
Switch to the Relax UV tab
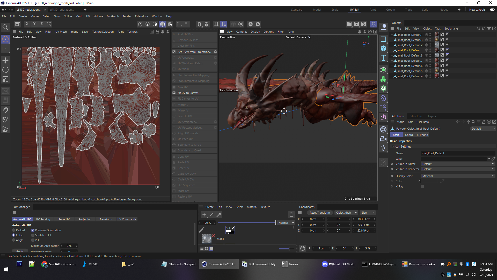point(64,219)
